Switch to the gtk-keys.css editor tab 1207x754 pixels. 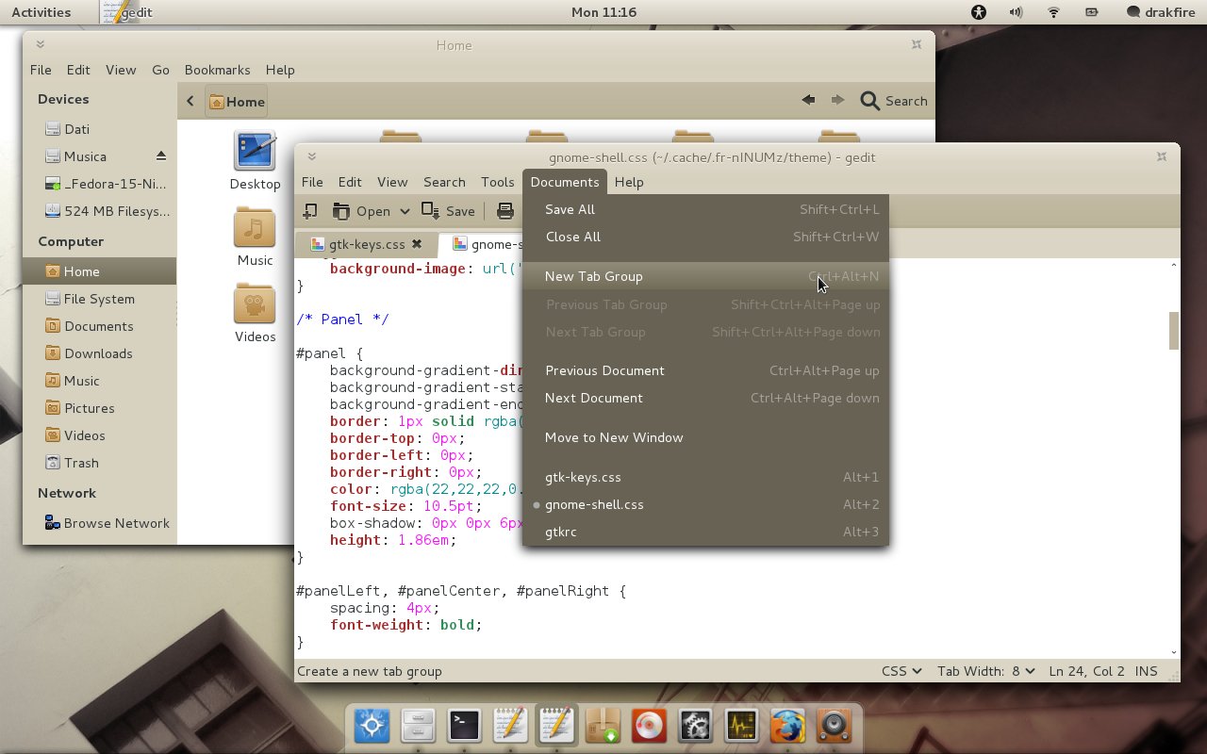367,244
